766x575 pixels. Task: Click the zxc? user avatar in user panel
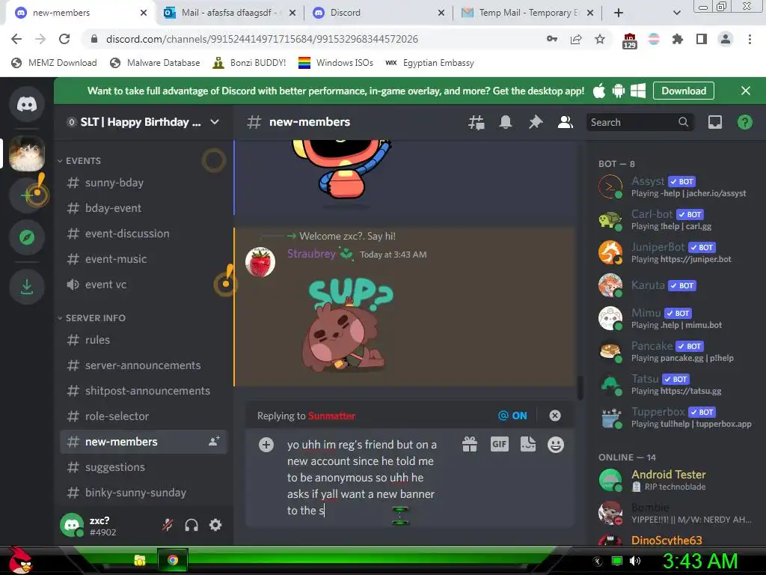[72, 525]
